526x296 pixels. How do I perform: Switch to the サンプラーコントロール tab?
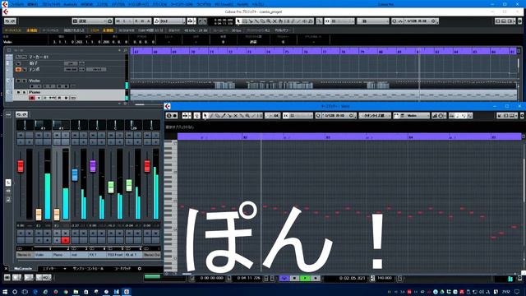(88, 269)
